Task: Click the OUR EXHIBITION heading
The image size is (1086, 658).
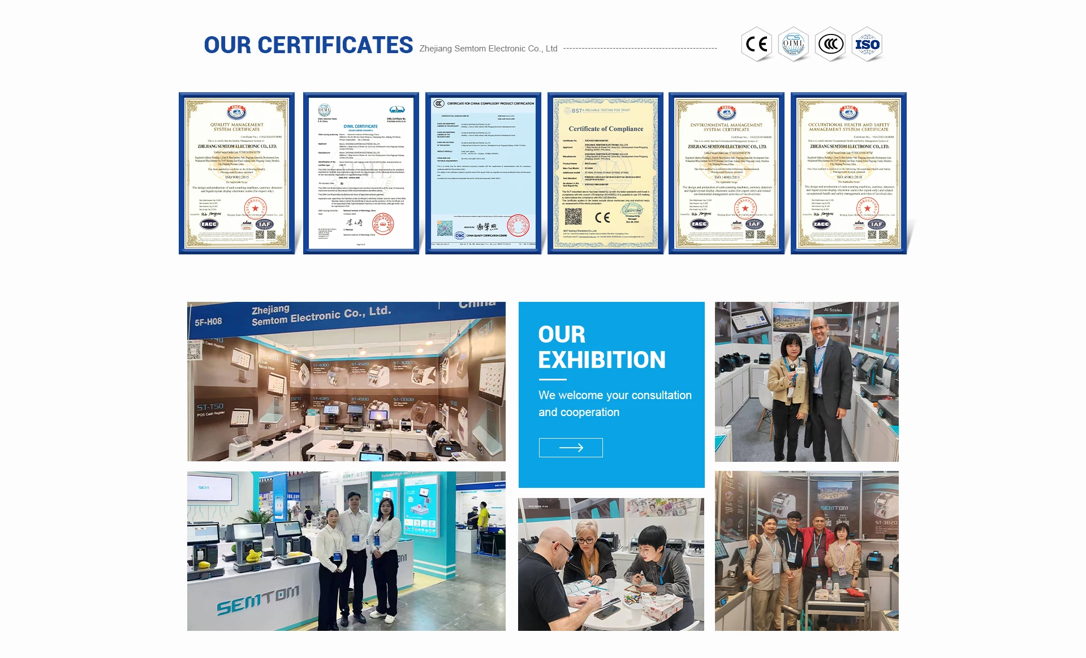Action: (x=602, y=347)
